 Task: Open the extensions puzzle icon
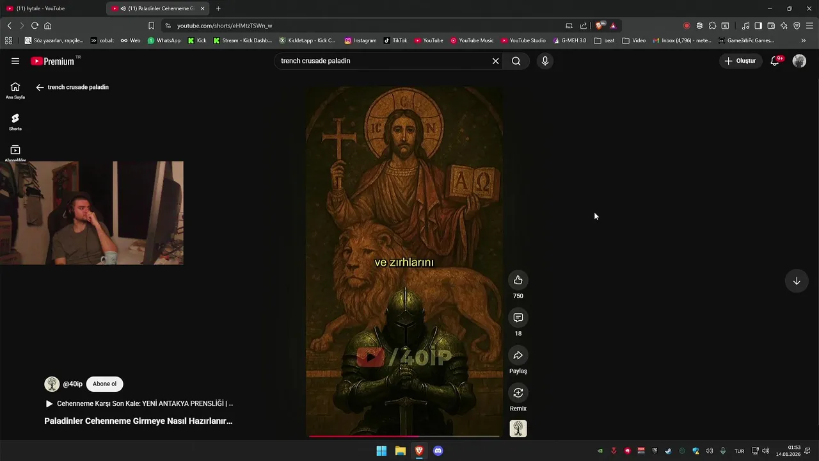[x=712, y=26]
